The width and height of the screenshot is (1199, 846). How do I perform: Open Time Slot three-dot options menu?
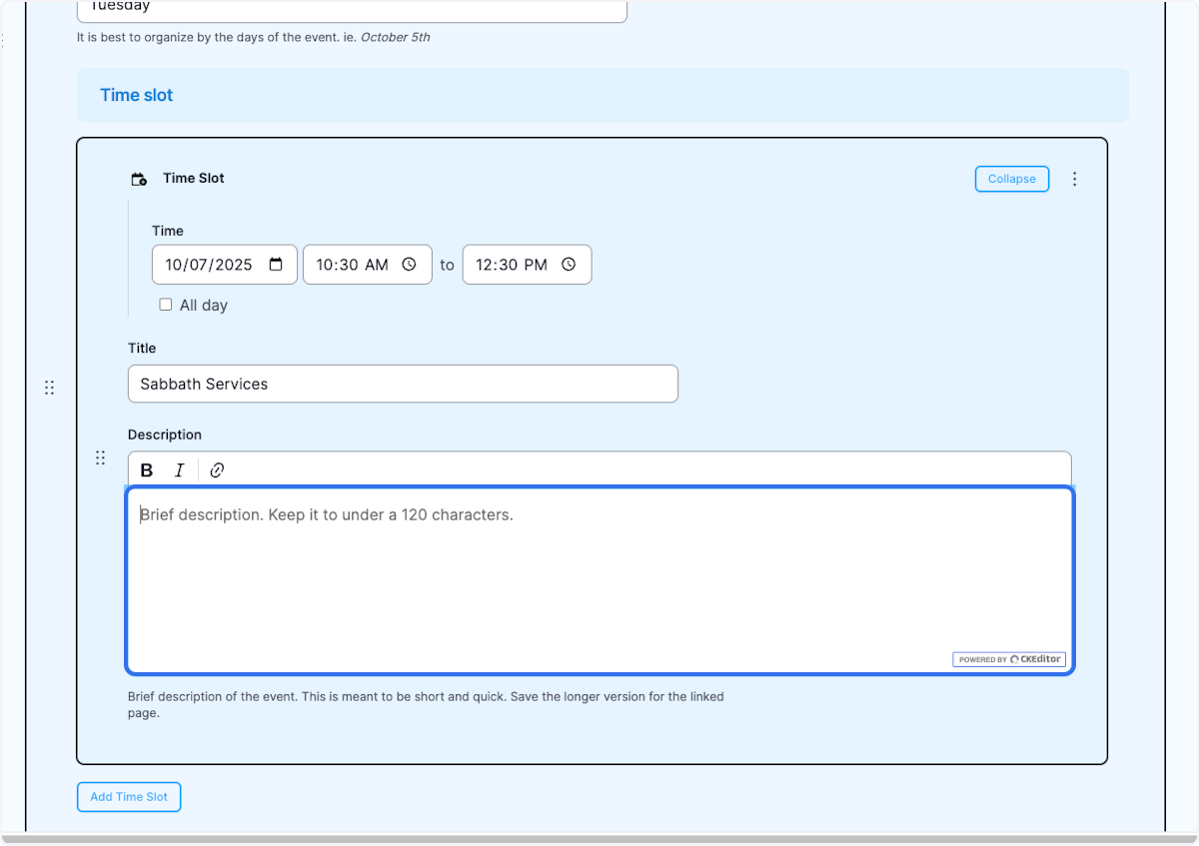(1075, 179)
